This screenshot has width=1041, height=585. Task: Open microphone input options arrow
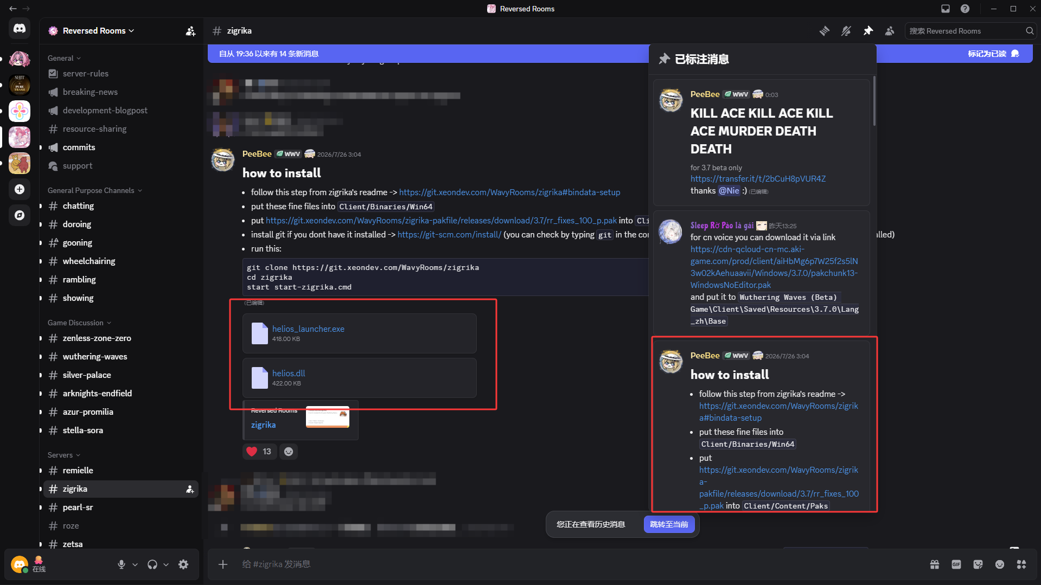click(x=135, y=564)
